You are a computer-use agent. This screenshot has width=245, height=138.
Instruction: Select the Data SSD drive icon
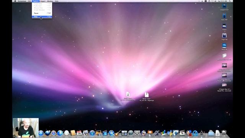point(224,16)
